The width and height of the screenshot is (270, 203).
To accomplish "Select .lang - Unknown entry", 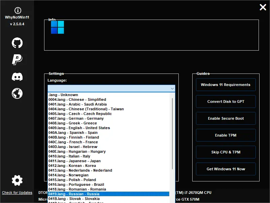I will click(x=109, y=95).
